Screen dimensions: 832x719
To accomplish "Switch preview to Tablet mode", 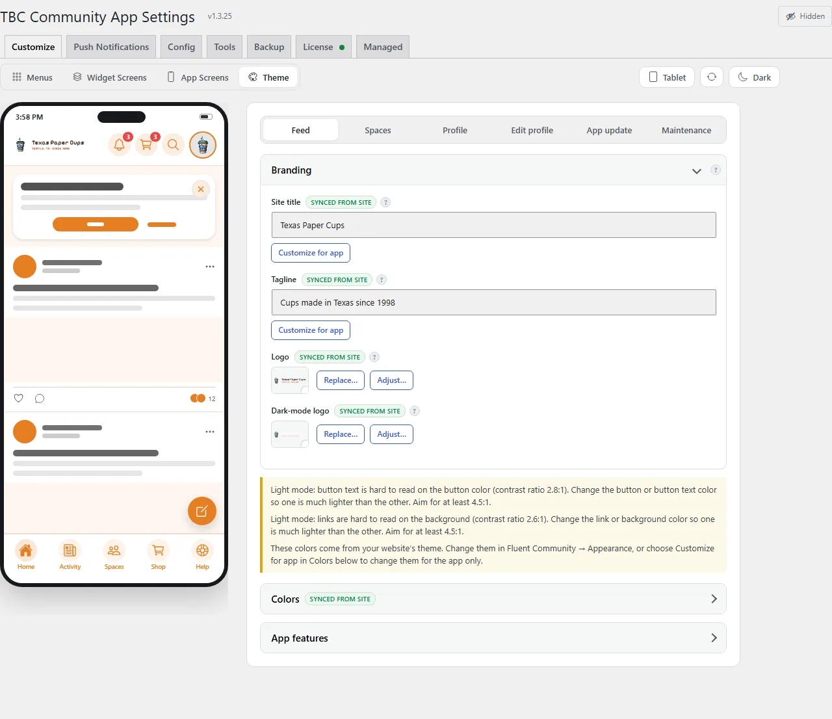I will coord(667,77).
